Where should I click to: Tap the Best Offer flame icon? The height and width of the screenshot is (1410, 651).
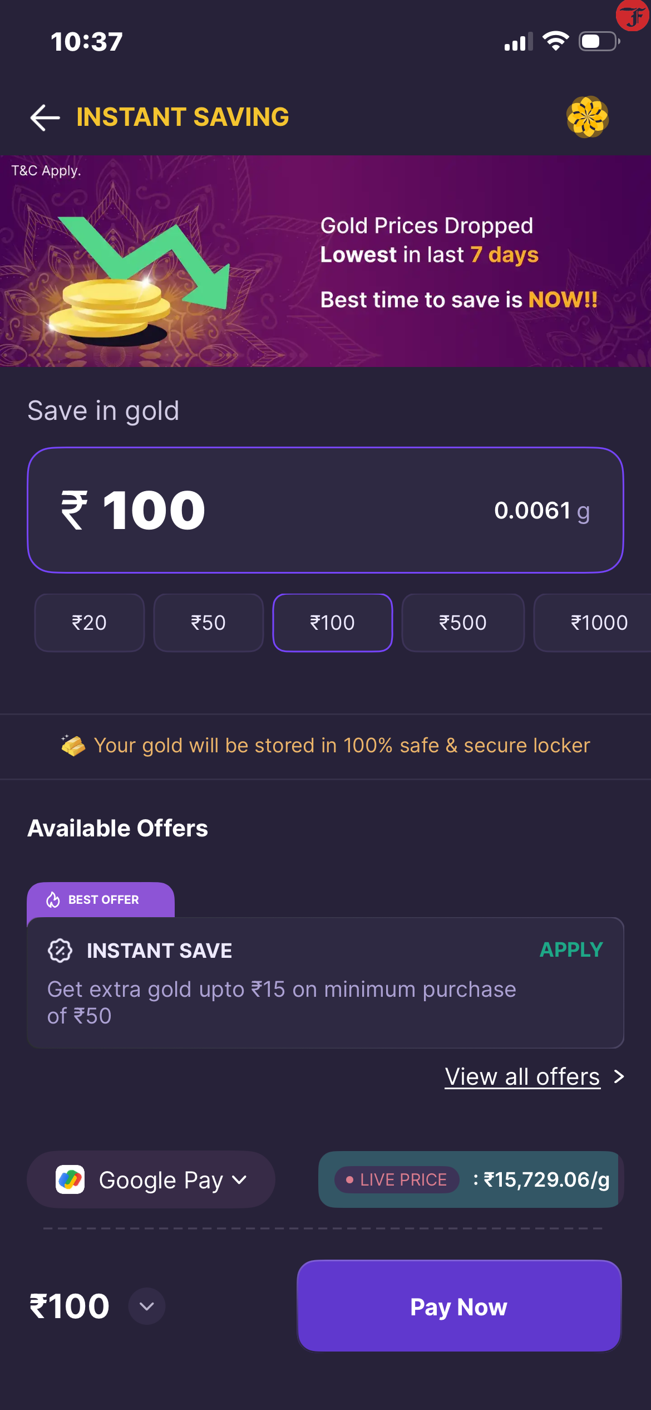coord(53,899)
